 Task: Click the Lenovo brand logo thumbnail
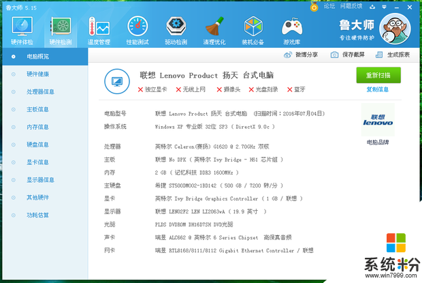378,120
